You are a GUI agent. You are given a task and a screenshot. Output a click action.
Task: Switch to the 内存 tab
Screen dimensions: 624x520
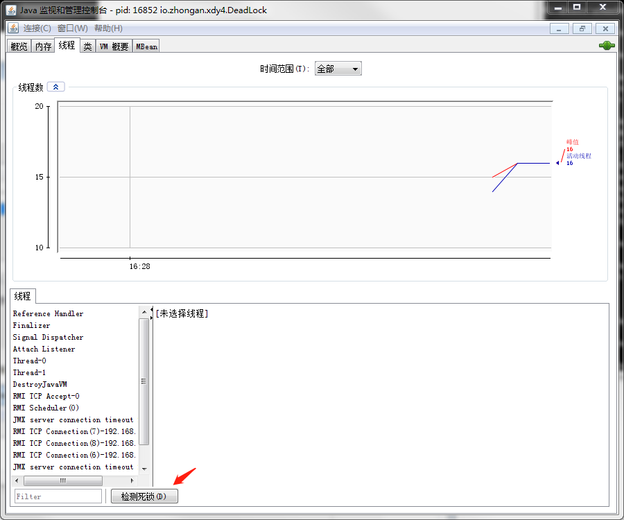coord(44,46)
